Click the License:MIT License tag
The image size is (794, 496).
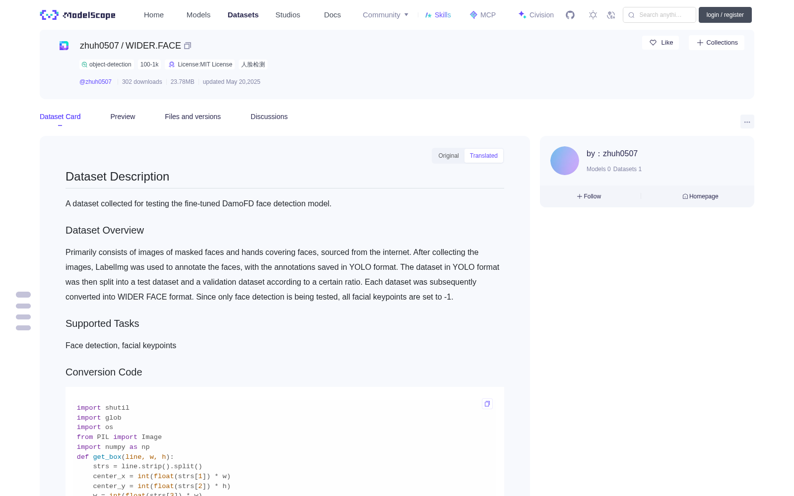(200, 64)
